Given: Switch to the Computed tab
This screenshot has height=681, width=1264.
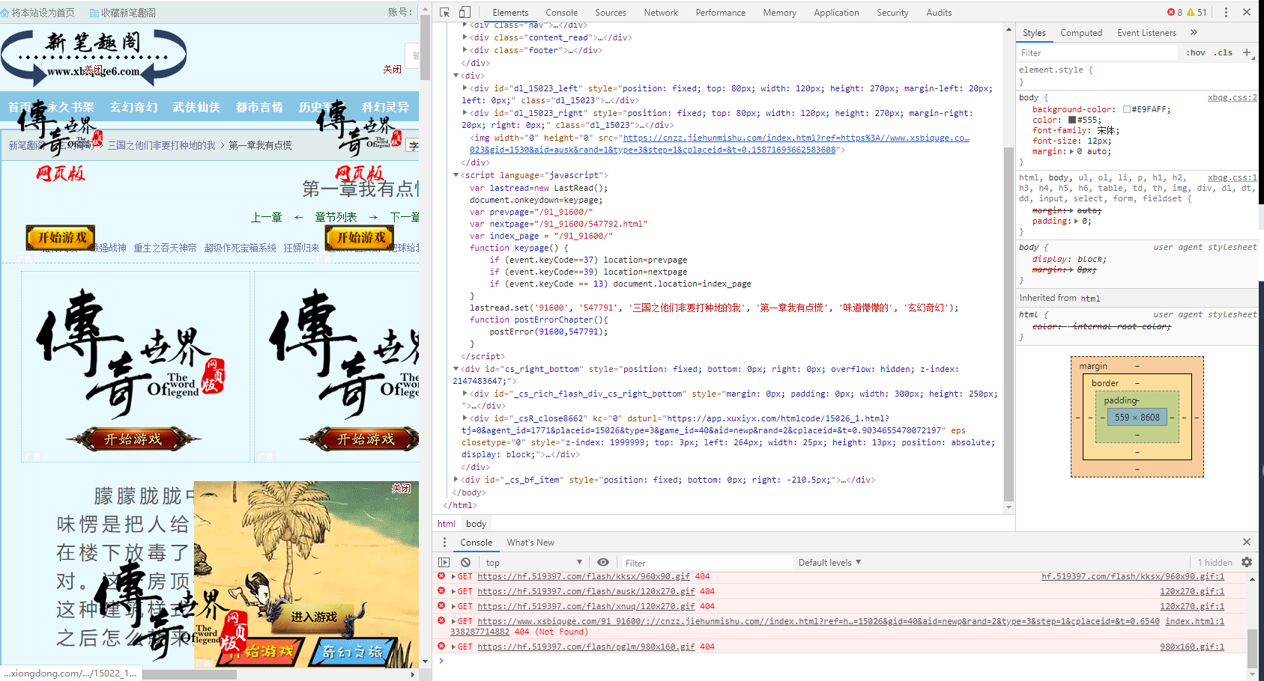Looking at the screenshot, I should click(1081, 32).
